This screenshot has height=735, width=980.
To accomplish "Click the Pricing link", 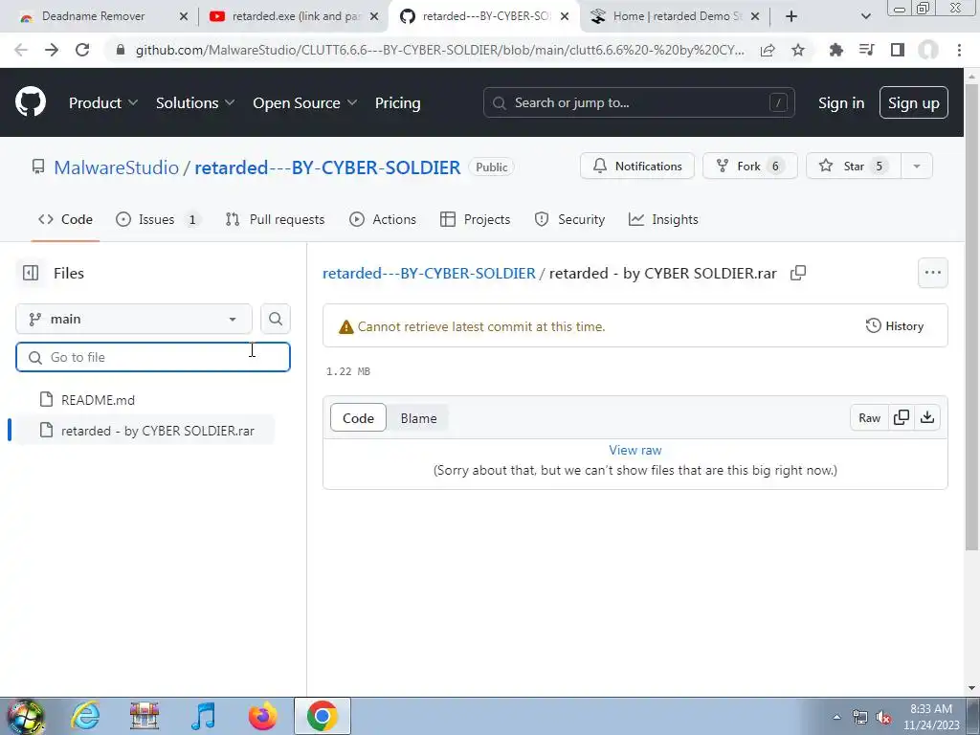I will pos(397,102).
